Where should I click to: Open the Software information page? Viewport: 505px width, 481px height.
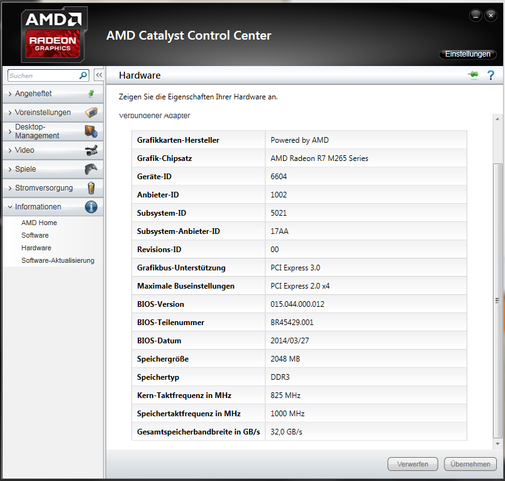35,235
